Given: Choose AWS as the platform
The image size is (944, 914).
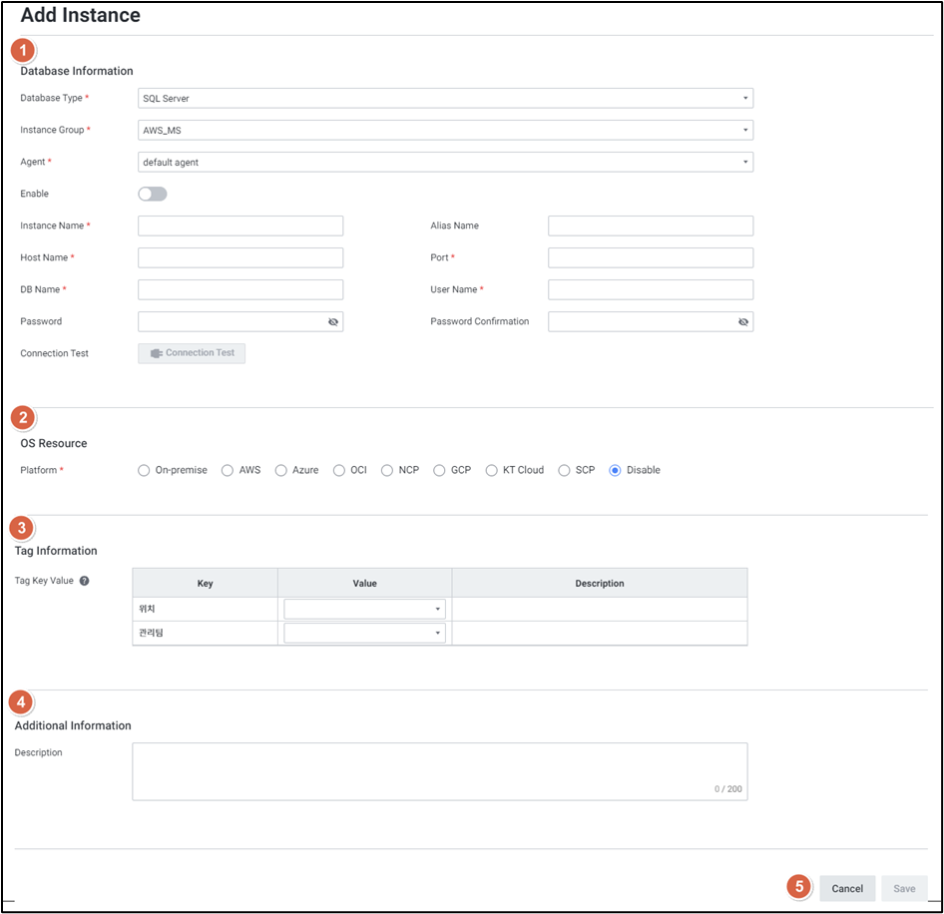Looking at the screenshot, I should click(x=228, y=470).
